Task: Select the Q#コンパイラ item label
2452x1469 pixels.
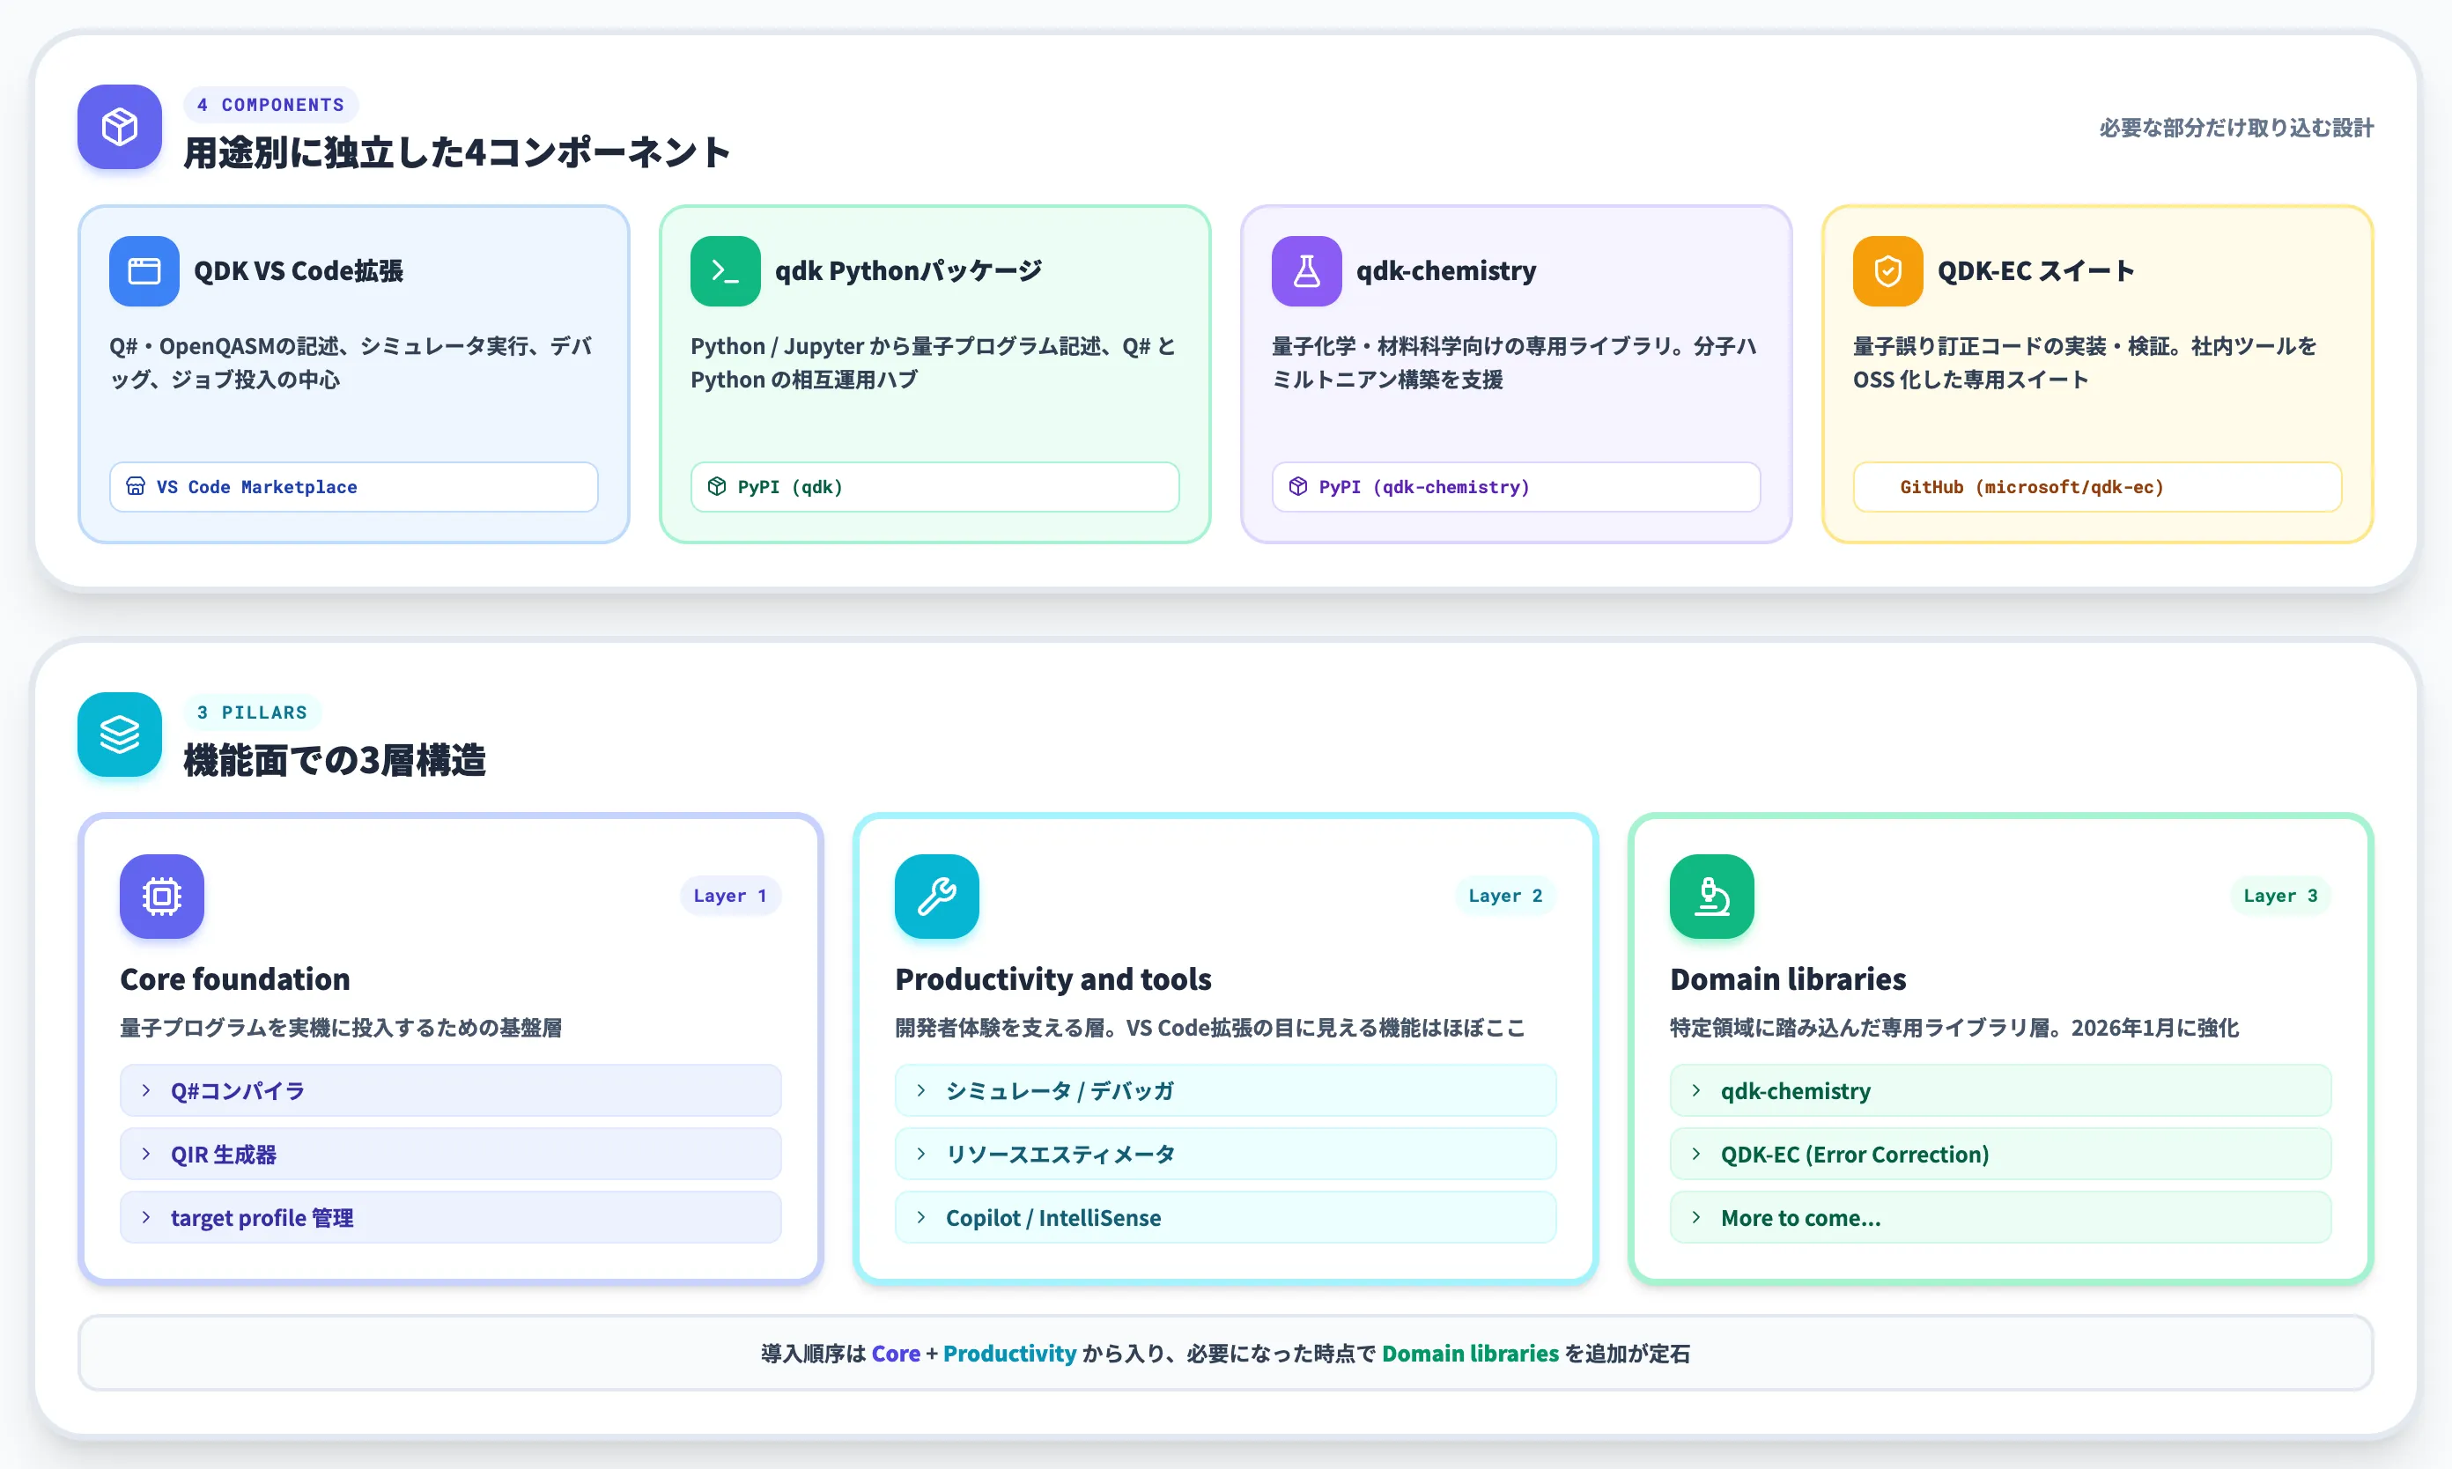Action: [x=238, y=1091]
